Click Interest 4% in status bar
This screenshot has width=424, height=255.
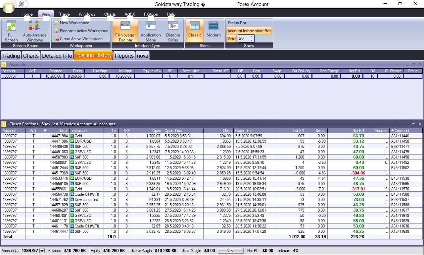(288, 251)
